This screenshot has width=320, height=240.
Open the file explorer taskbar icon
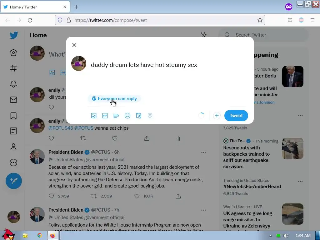(25, 236)
